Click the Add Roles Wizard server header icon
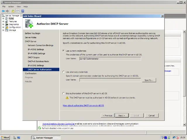Screen dimensions: 187x140 click(x=29, y=24)
